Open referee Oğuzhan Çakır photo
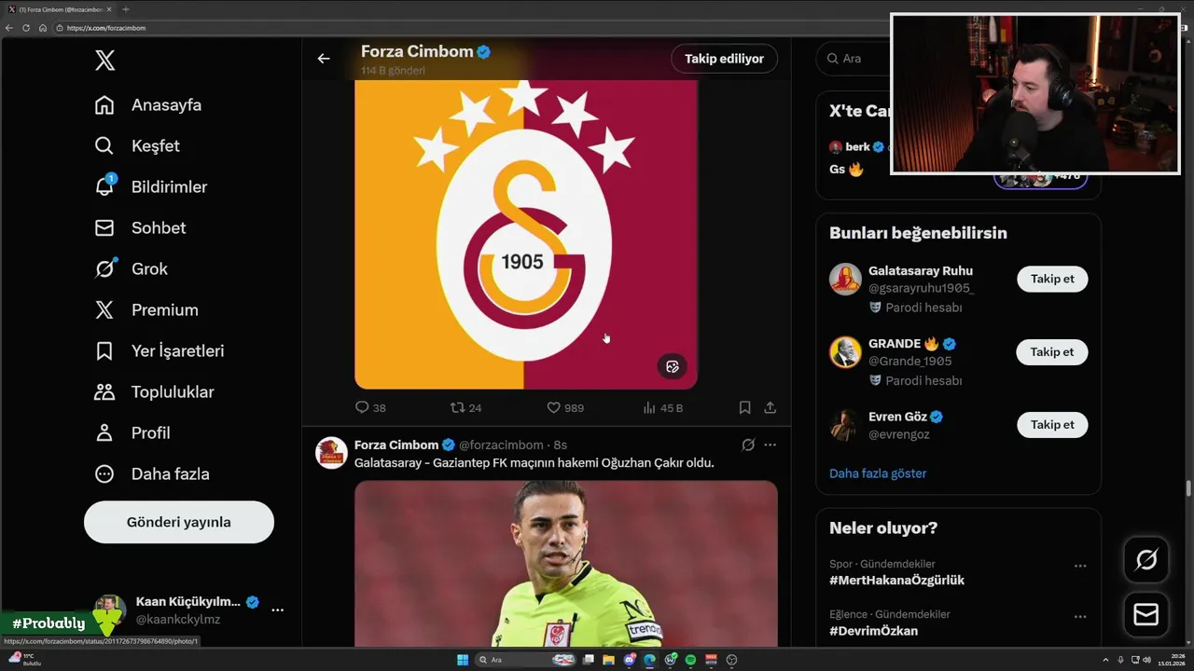The image size is (1194, 671). (565, 564)
